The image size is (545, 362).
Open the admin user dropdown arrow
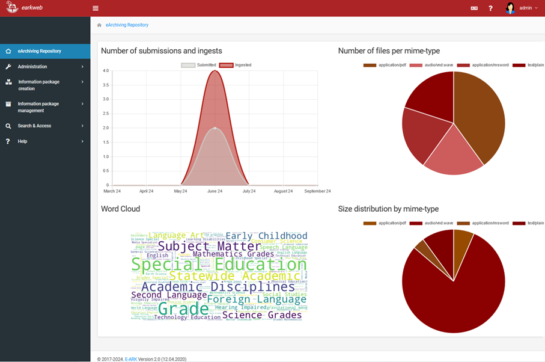point(537,8)
